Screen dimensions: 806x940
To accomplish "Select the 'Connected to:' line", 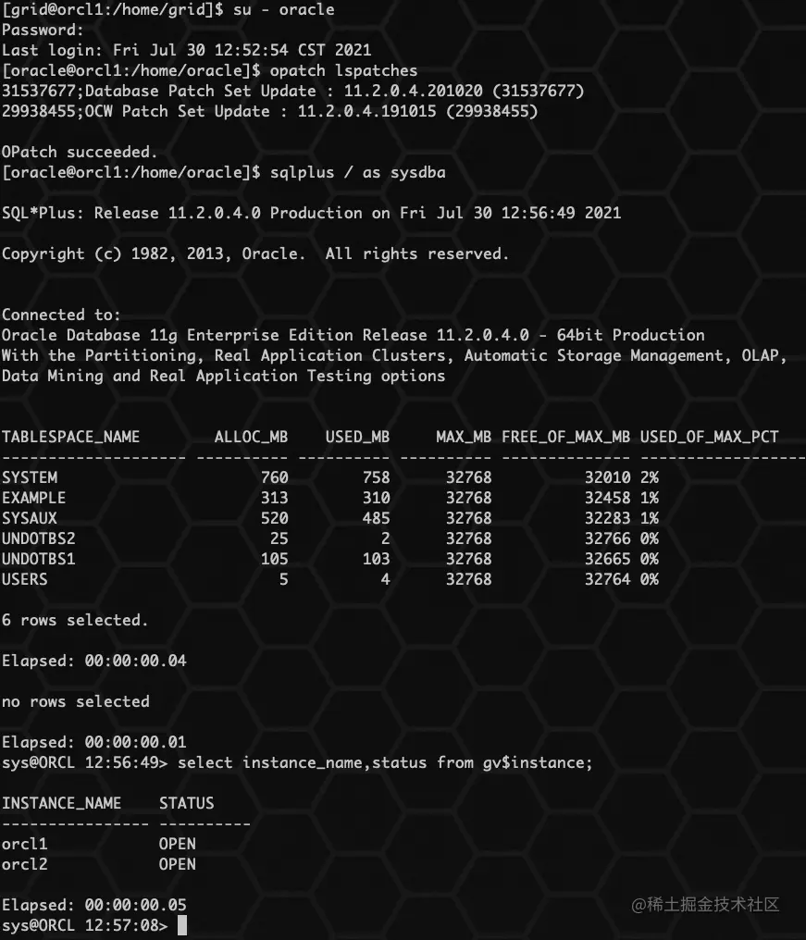I will click(x=61, y=315).
